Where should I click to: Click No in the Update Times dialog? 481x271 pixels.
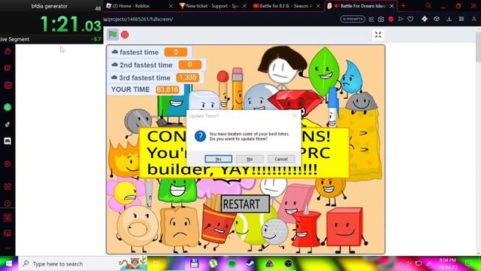coord(250,159)
